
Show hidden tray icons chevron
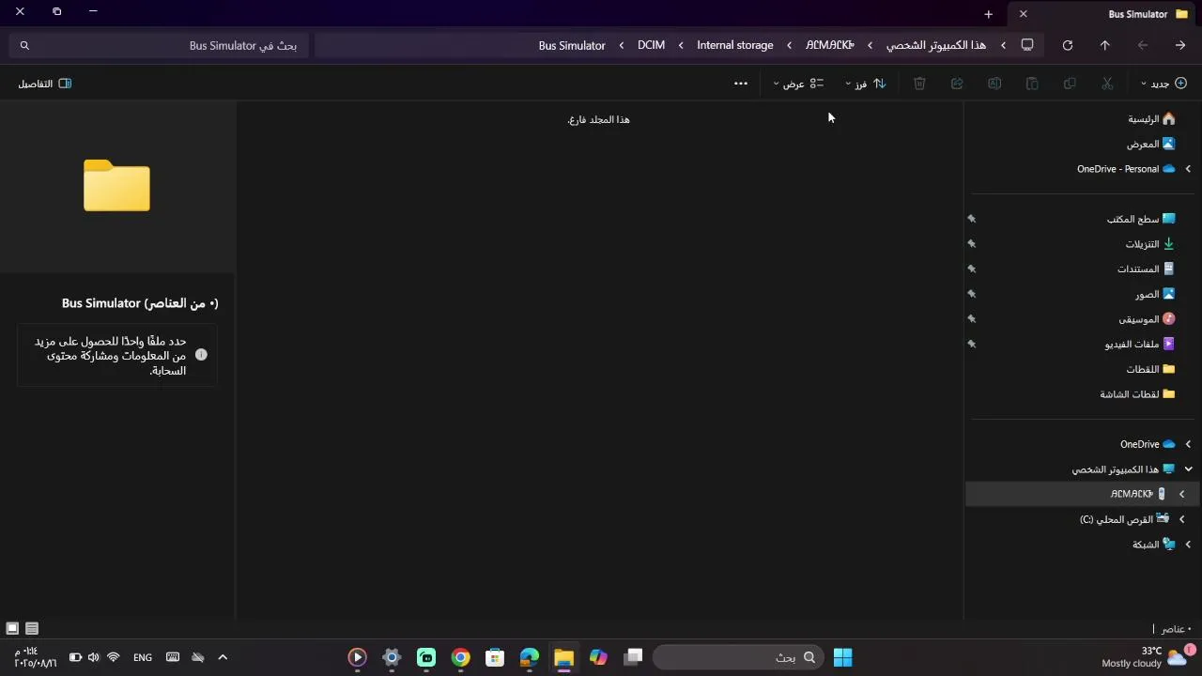click(223, 657)
